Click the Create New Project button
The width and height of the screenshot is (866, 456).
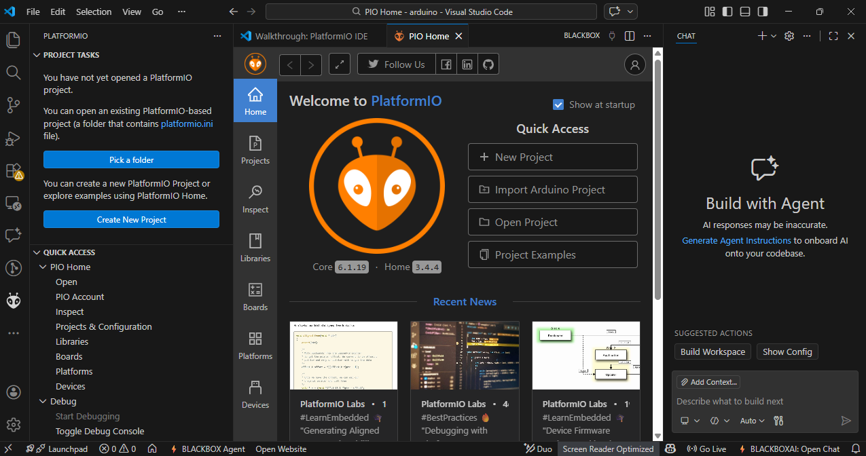(x=131, y=219)
